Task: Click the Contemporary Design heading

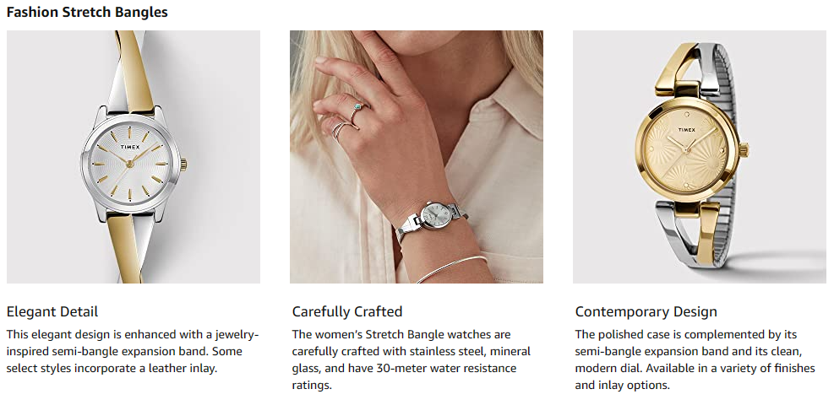Action: click(x=646, y=311)
